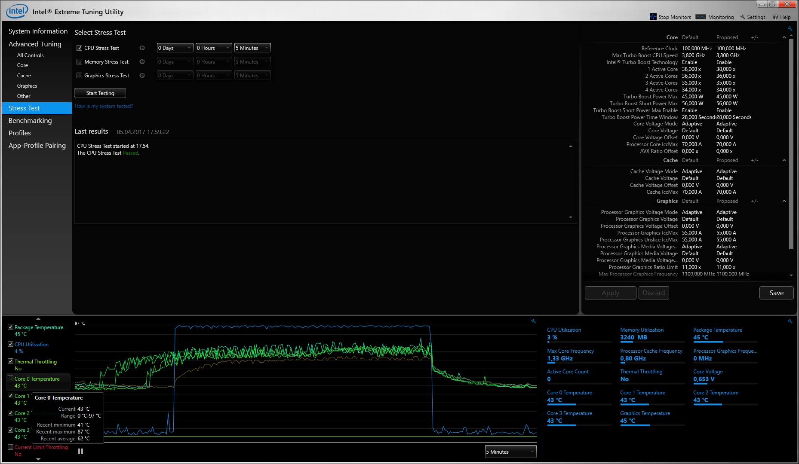This screenshot has width=799, height=464.
Task: Toggle Thermal Throttling graph checkbox
Action: point(11,361)
